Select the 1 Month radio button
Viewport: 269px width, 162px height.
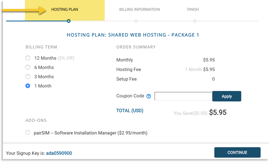click(28, 86)
